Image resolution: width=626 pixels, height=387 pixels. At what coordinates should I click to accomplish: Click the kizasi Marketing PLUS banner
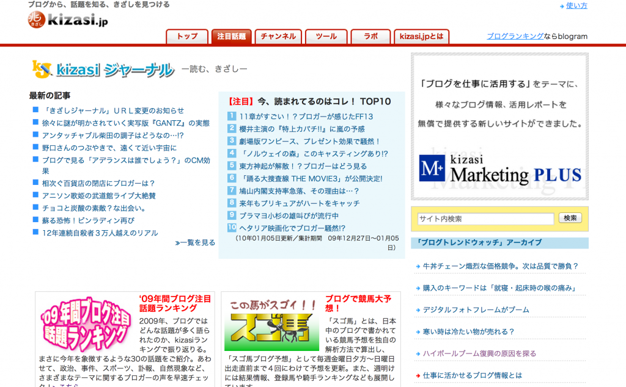pos(499,126)
